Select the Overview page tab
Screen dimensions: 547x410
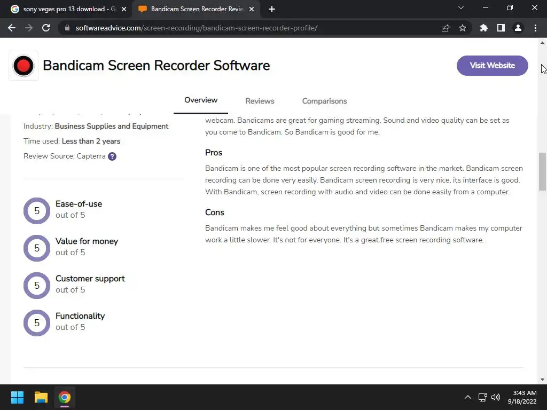pyautogui.click(x=201, y=100)
